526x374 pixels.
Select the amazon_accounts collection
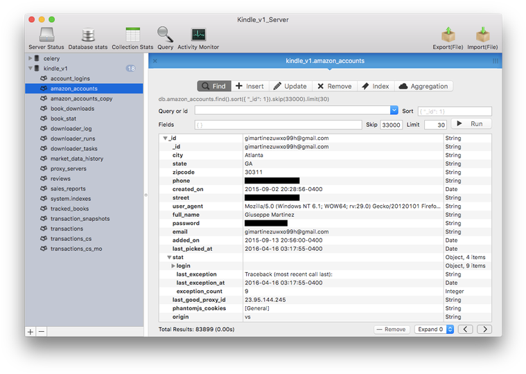84,89
